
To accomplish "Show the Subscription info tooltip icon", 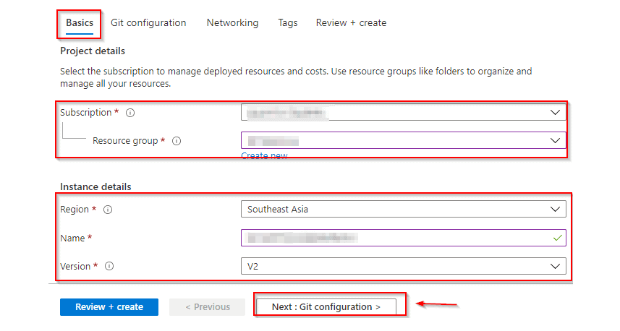I will click(x=130, y=113).
